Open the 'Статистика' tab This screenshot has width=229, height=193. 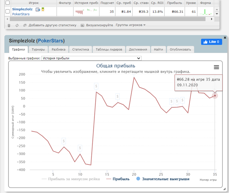80,49
